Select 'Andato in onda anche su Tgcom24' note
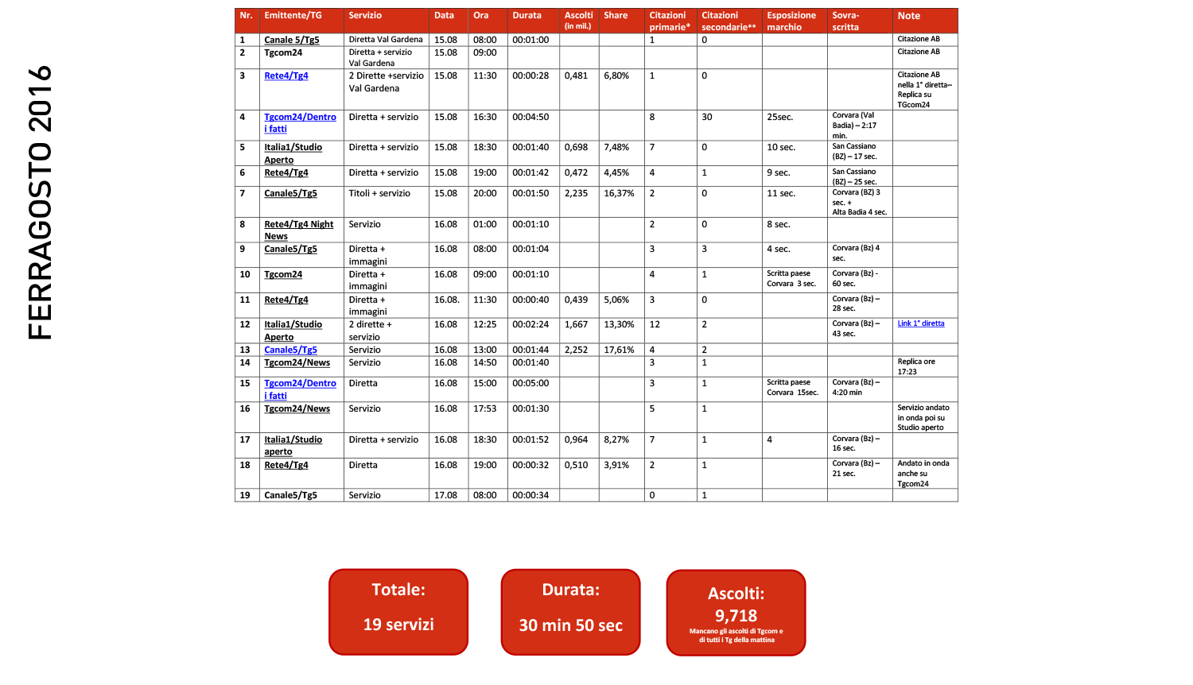 click(x=923, y=474)
